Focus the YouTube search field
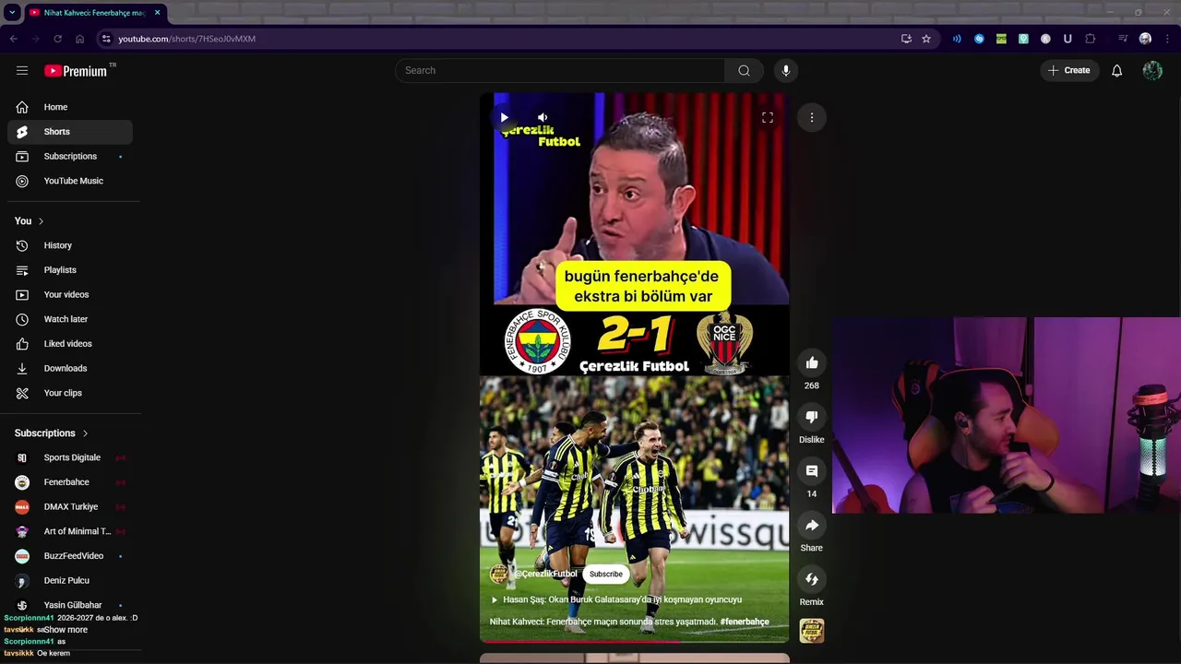1181x664 pixels. pyautogui.click(x=561, y=70)
